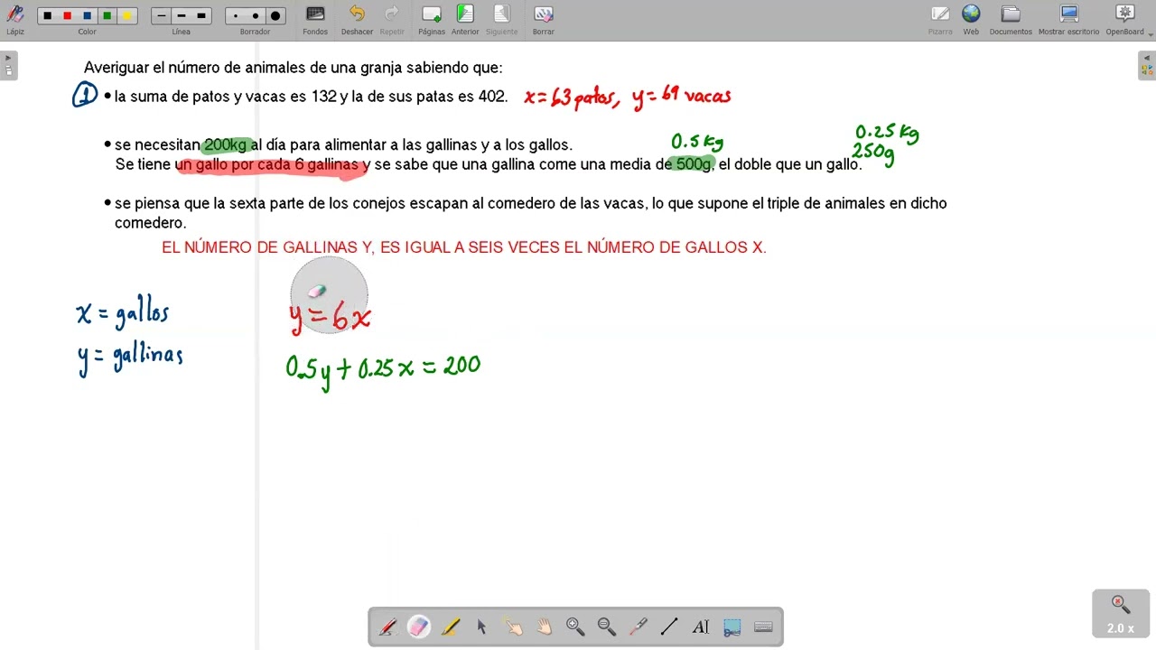The width and height of the screenshot is (1156, 650).
Task: Expand the left side panel
Action: click(8, 65)
